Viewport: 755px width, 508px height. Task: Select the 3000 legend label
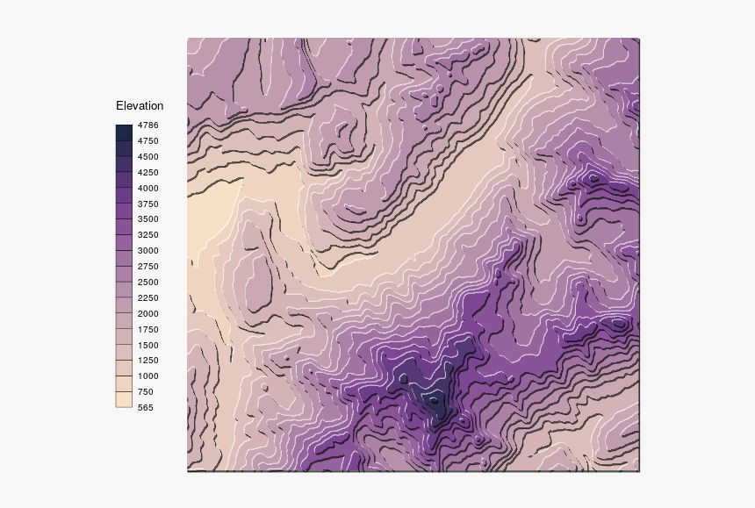147,251
